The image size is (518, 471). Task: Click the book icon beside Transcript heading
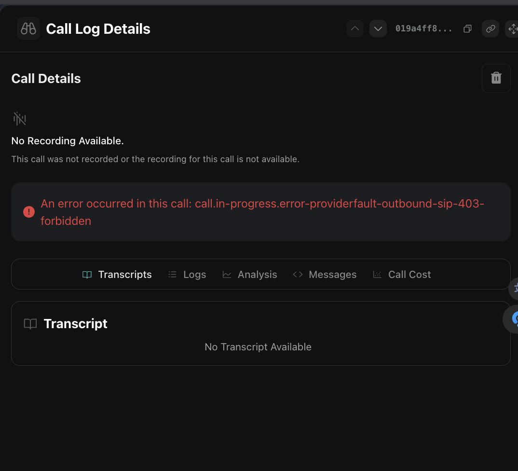pos(30,324)
